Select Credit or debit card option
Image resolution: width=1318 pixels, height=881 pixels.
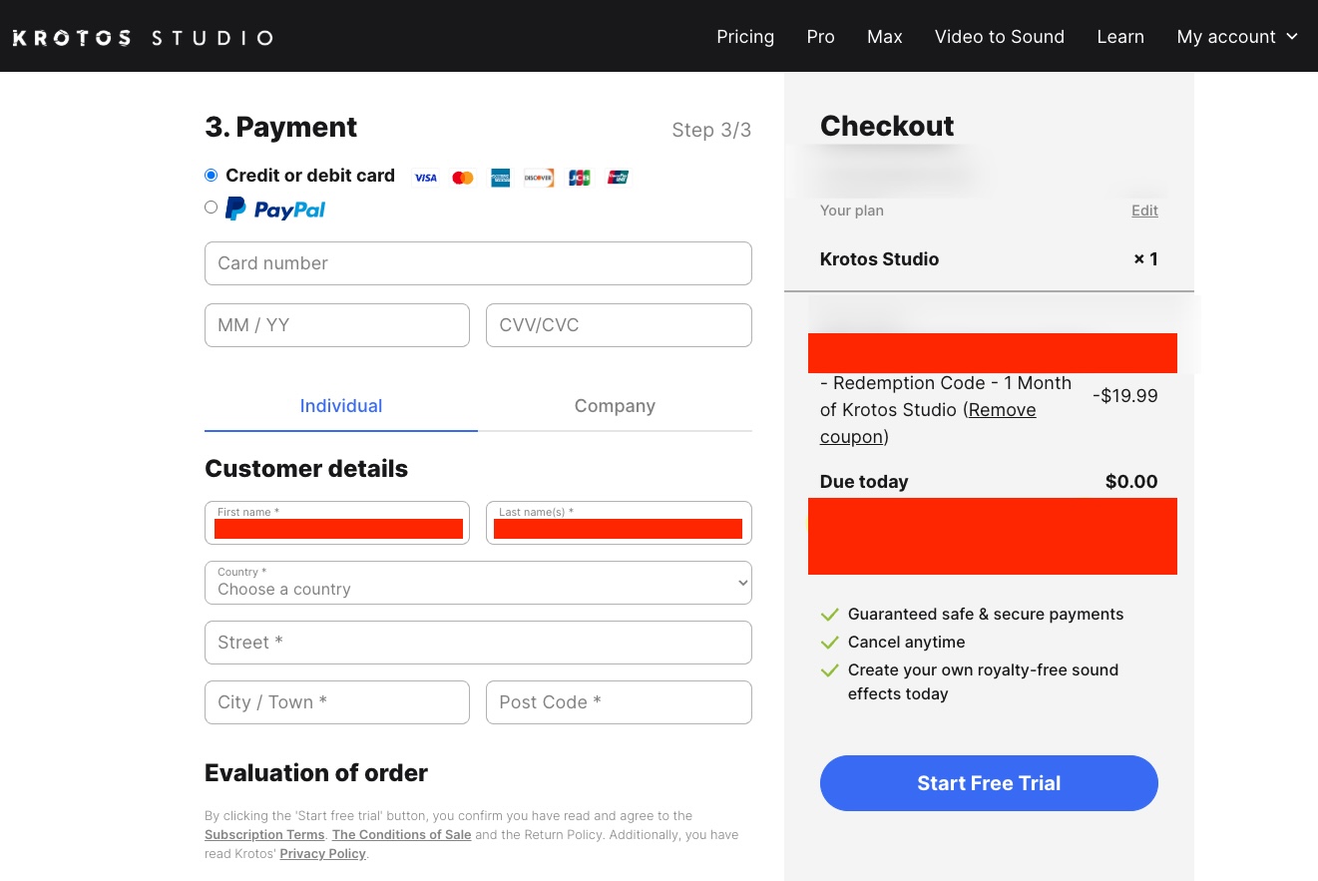pyautogui.click(x=212, y=176)
